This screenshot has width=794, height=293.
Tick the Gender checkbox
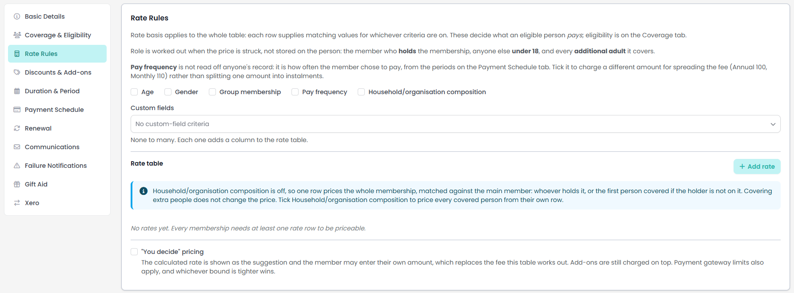[x=168, y=92]
